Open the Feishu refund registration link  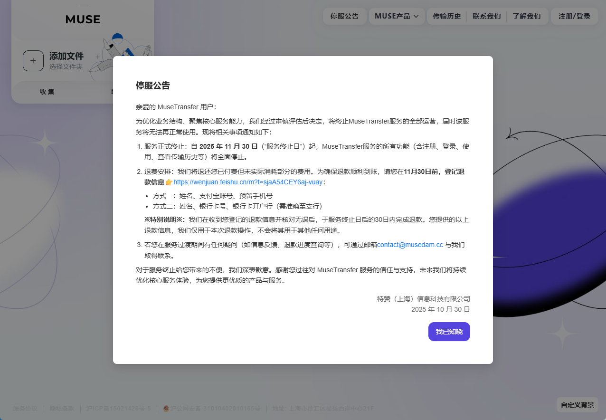tap(247, 182)
